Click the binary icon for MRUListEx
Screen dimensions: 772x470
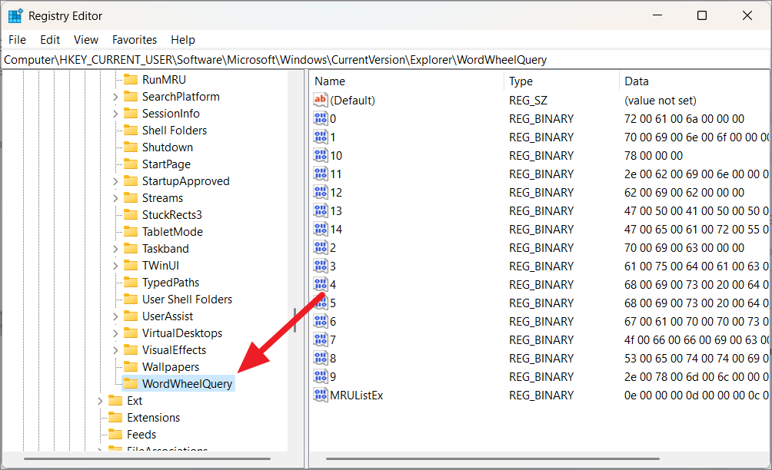click(321, 396)
